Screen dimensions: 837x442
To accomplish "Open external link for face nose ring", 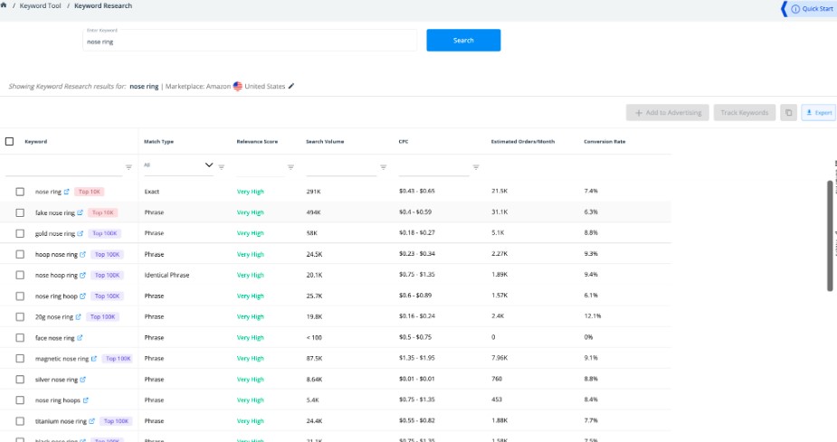I will point(80,337).
